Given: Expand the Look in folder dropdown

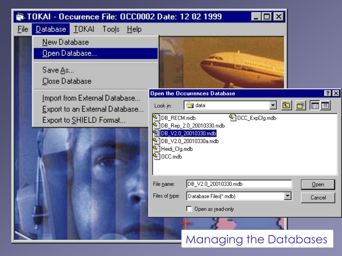Looking at the screenshot, I should [x=273, y=106].
